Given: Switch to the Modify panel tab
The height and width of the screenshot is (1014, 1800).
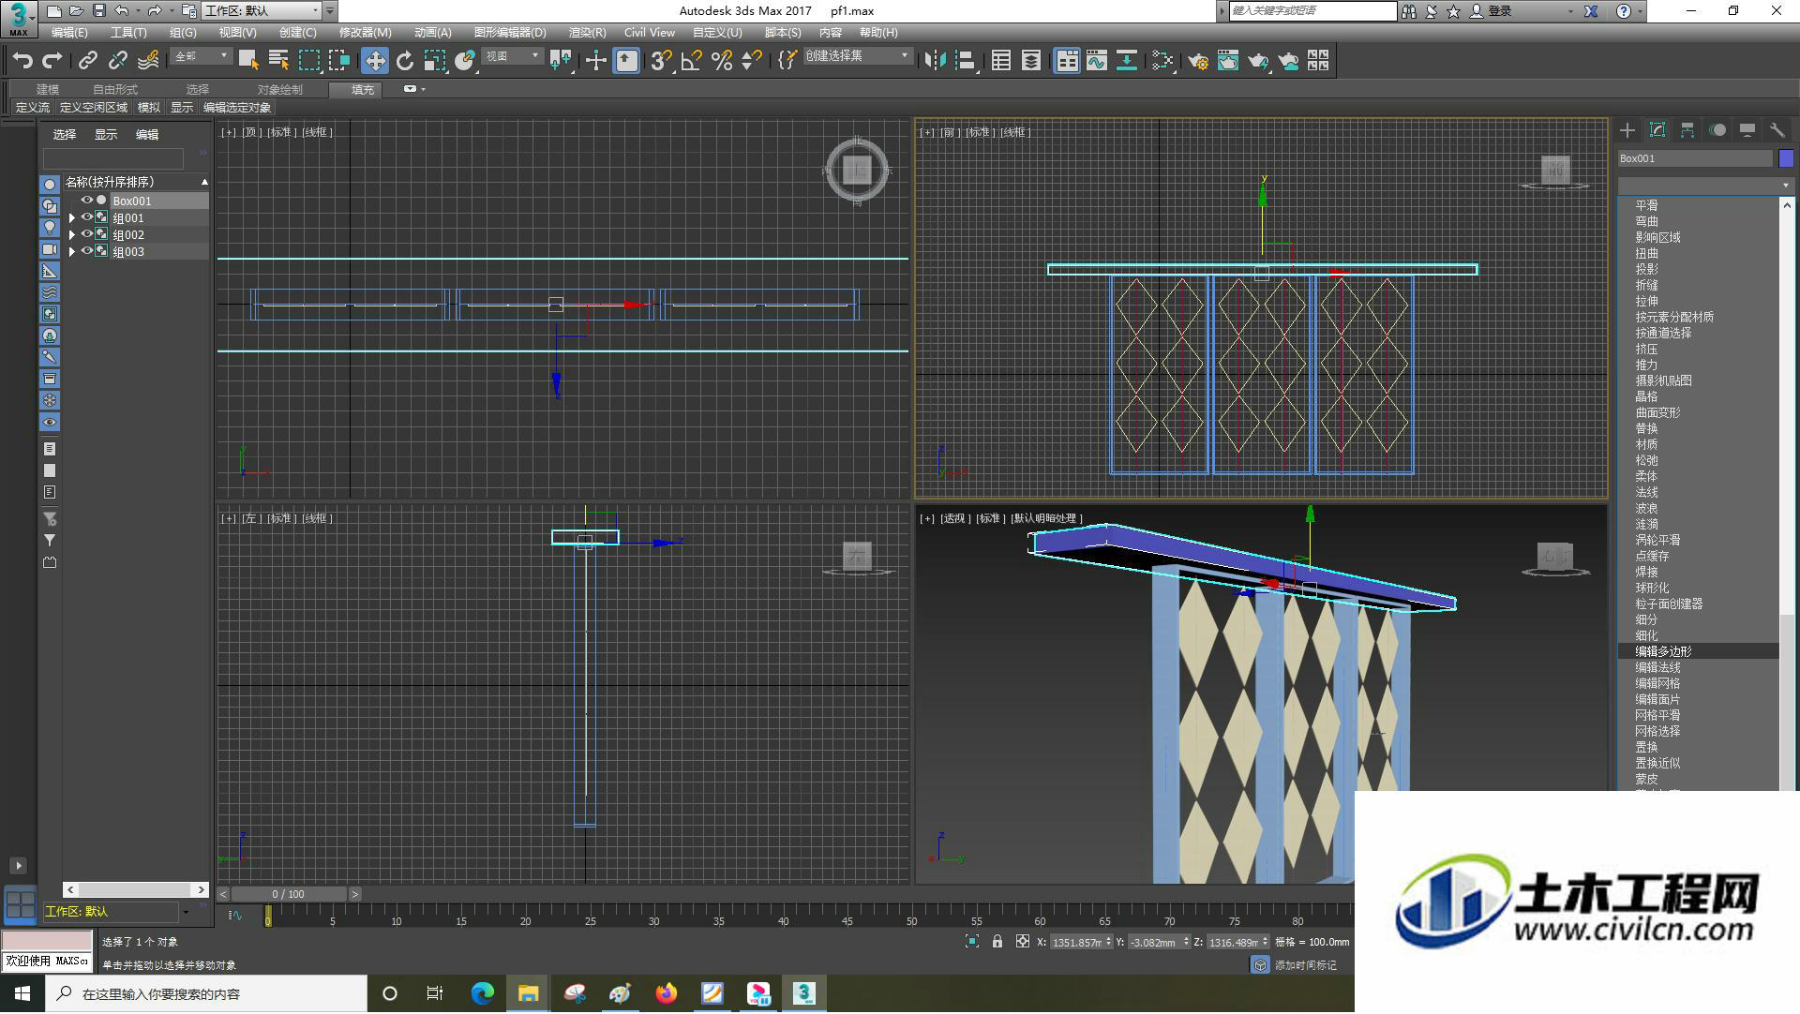Looking at the screenshot, I should click(1657, 130).
